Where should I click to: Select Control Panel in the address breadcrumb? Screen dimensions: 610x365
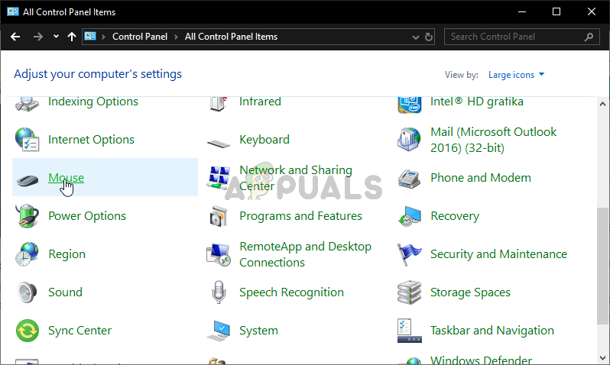[141, 37]
